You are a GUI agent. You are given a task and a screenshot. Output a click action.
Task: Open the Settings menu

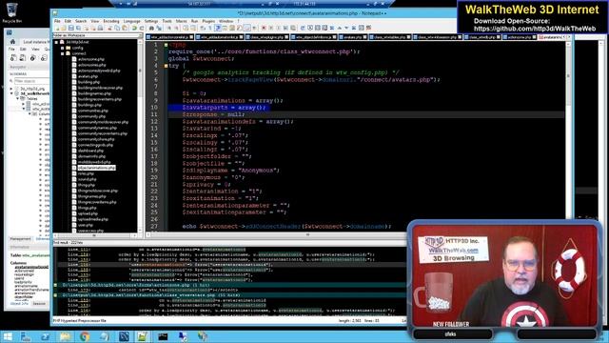pos(151,21)
